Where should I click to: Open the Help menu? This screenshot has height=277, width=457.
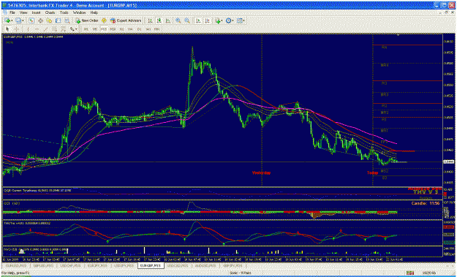coord(94,12)
